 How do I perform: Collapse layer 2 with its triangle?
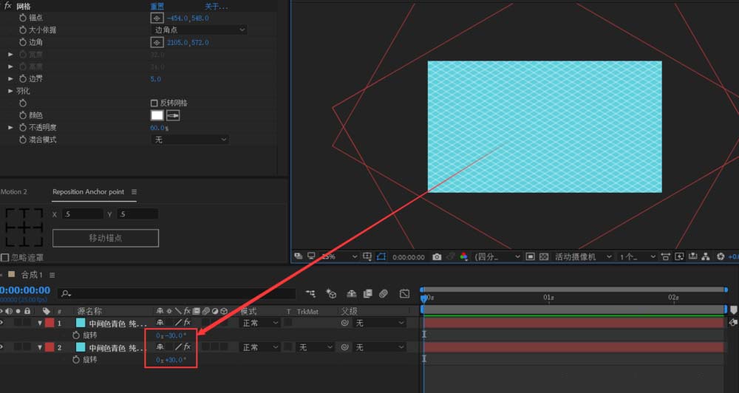(x=40, y=347)
